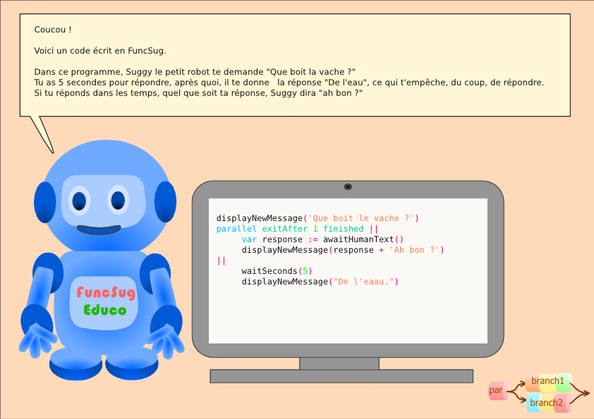Click the green number 5 inside waitSeconds
The height and width of the screenshot is (419, 594).
tap(305, 270)
